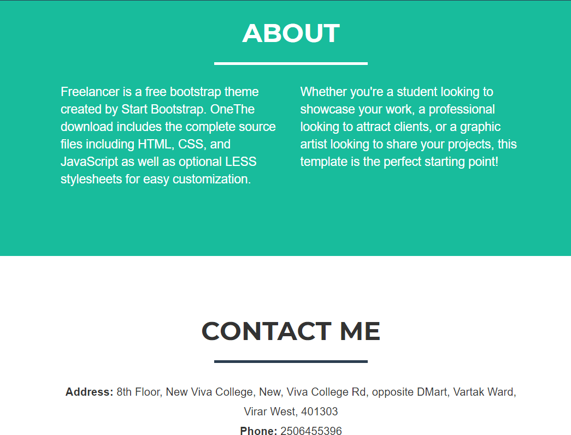Click the 'Virar West, 401303' line
Image resolution: width=571 pixels, height=435 pixels.
click(x=291, y=412)
